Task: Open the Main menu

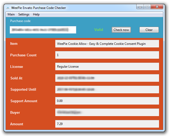Action: (11, 14)
